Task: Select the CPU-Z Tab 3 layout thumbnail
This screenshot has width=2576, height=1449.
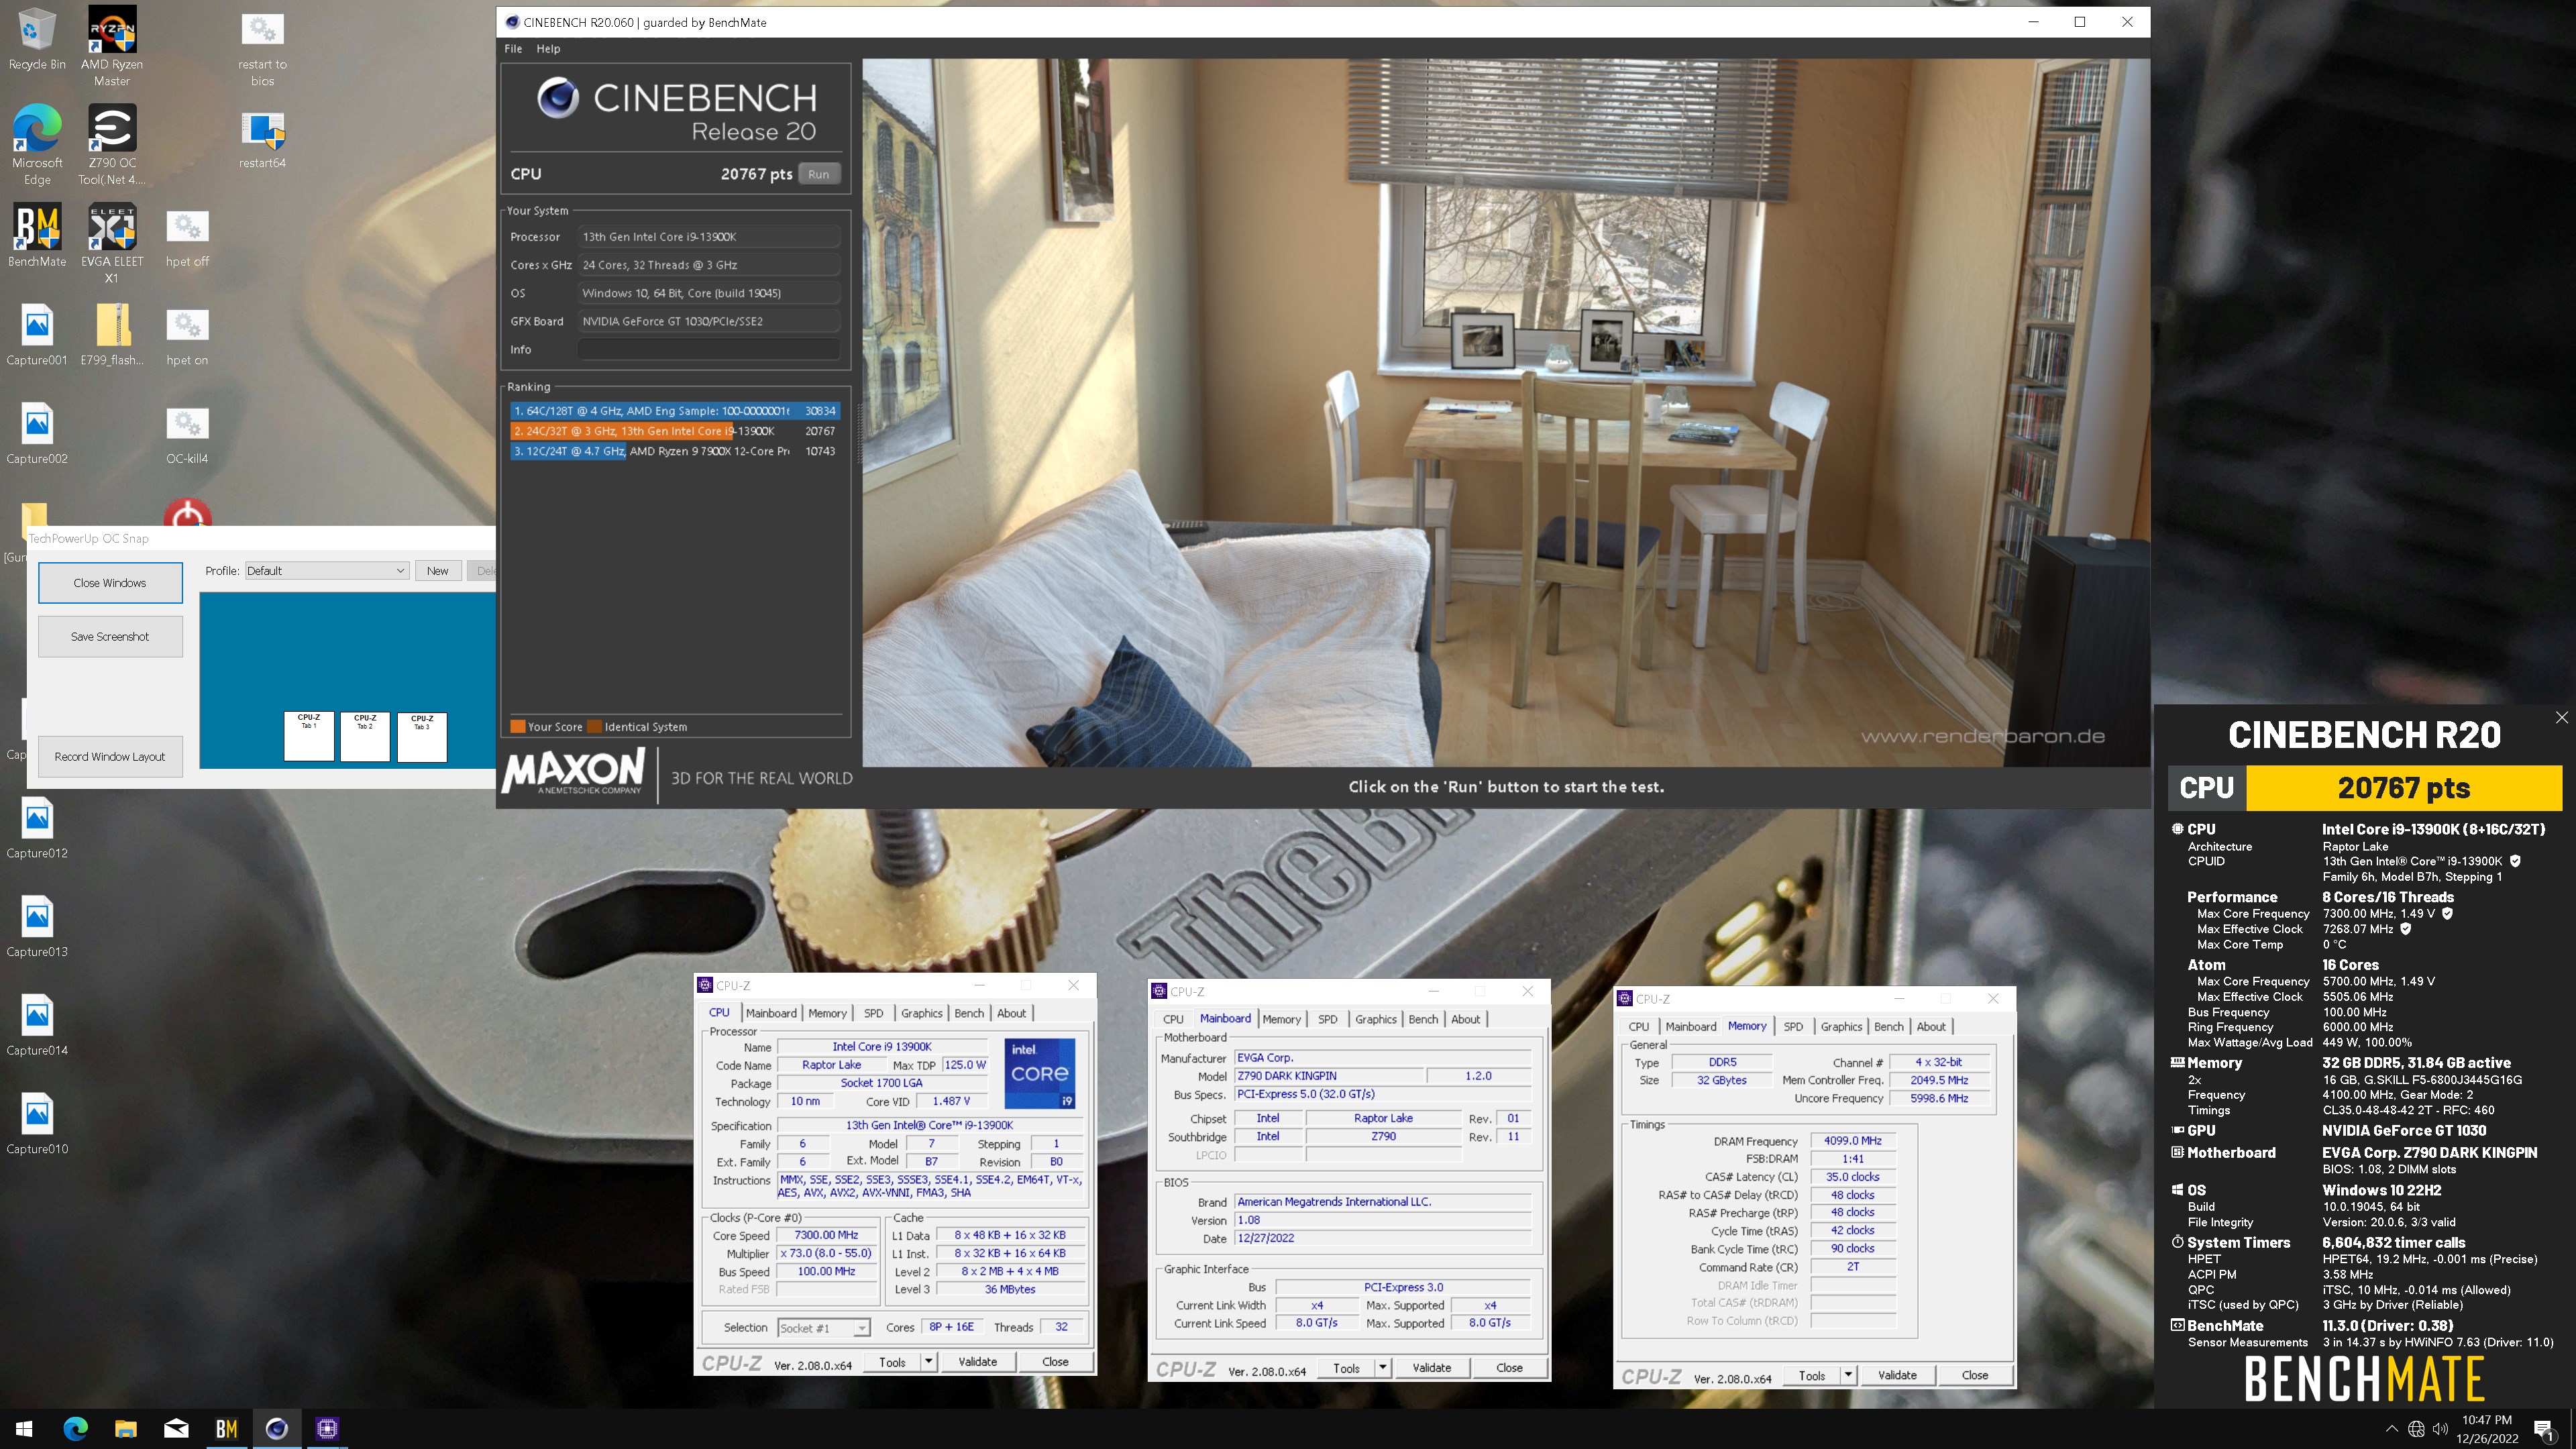Action: (422, 737)
